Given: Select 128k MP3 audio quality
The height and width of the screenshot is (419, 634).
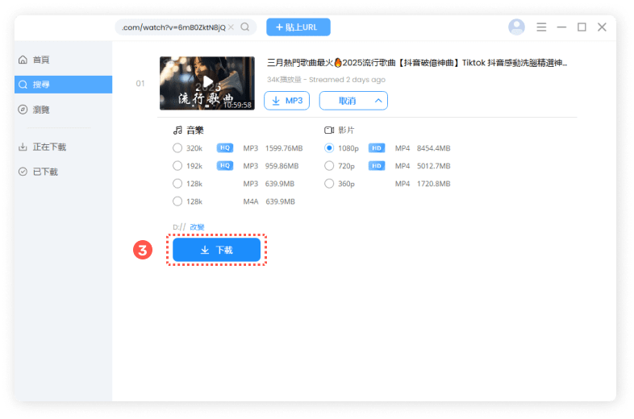Looking at the screenshot, I should point(177,184).
